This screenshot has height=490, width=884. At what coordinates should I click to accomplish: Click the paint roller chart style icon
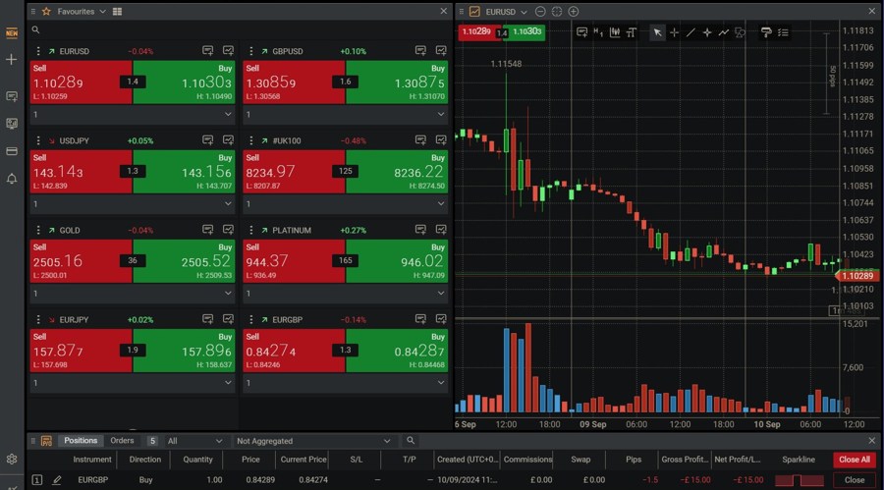click(x=766, y=32)
